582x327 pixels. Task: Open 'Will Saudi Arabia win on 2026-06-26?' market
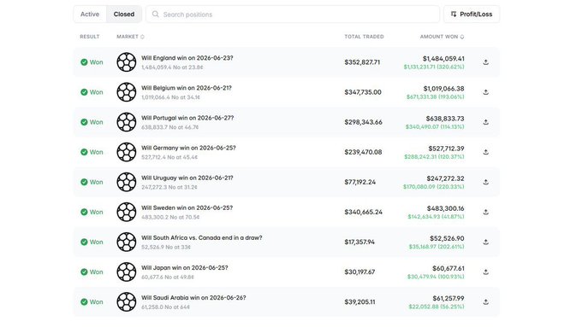click(x=193, y=298)
